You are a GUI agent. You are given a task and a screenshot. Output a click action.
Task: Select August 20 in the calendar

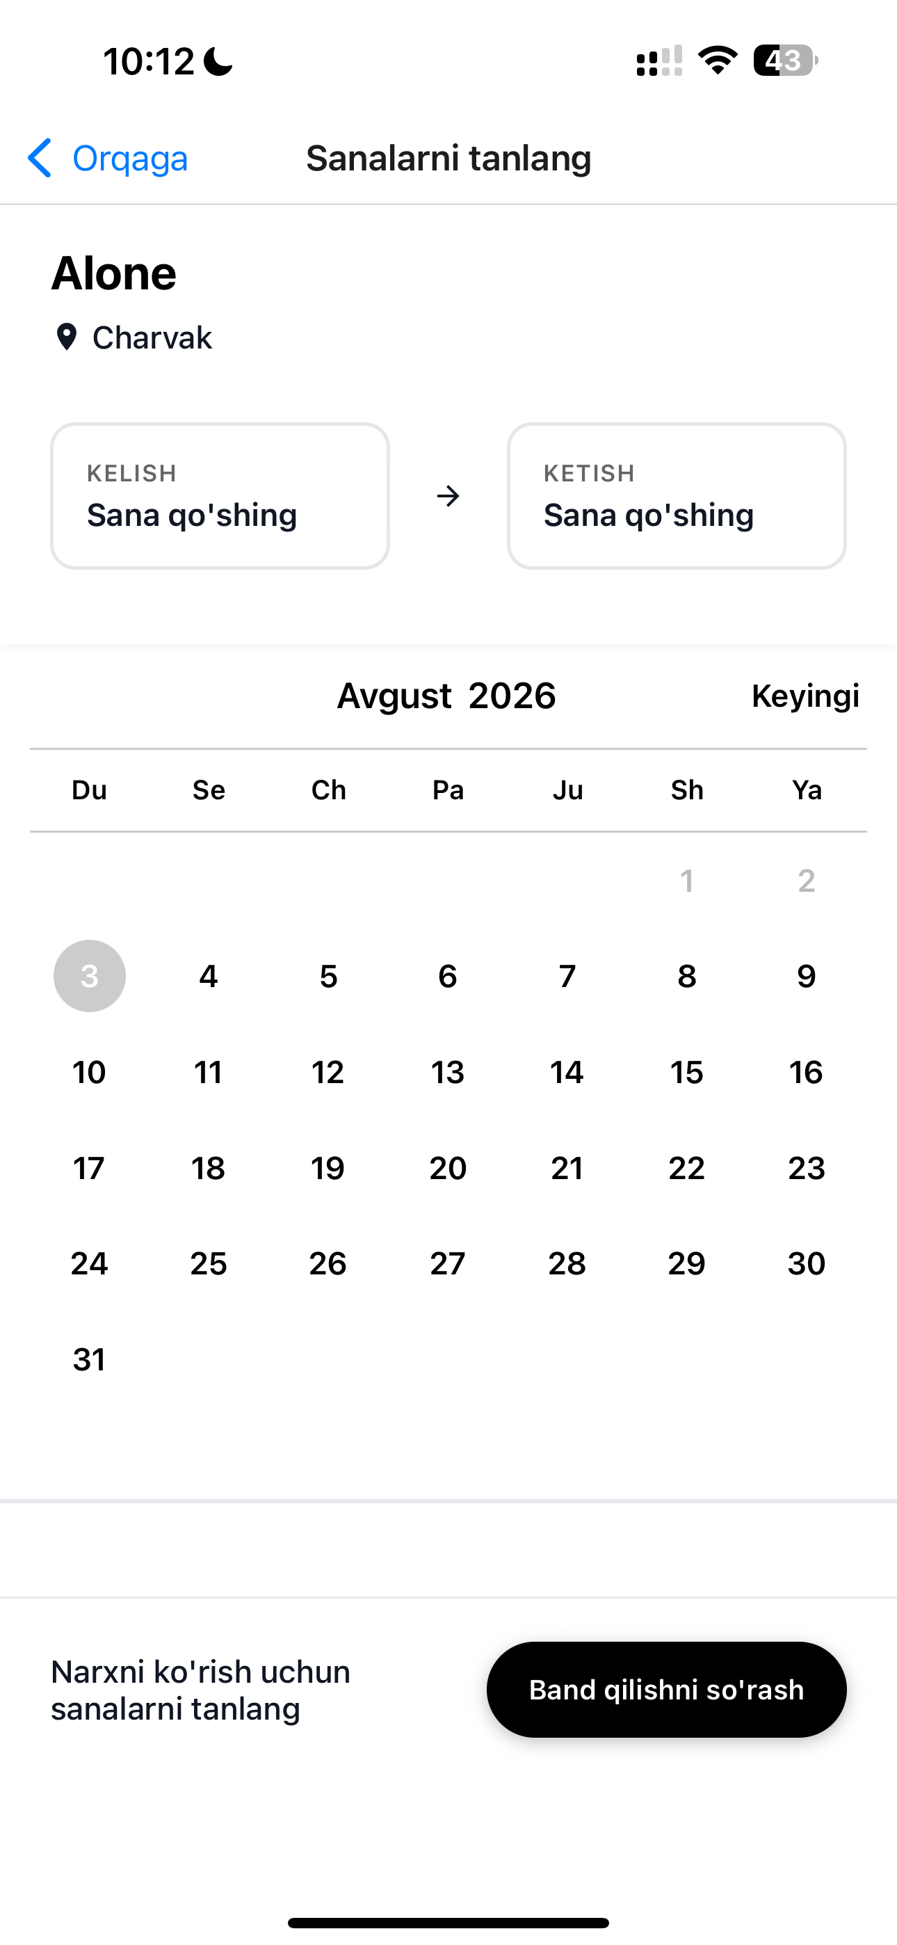[448, 1168]
